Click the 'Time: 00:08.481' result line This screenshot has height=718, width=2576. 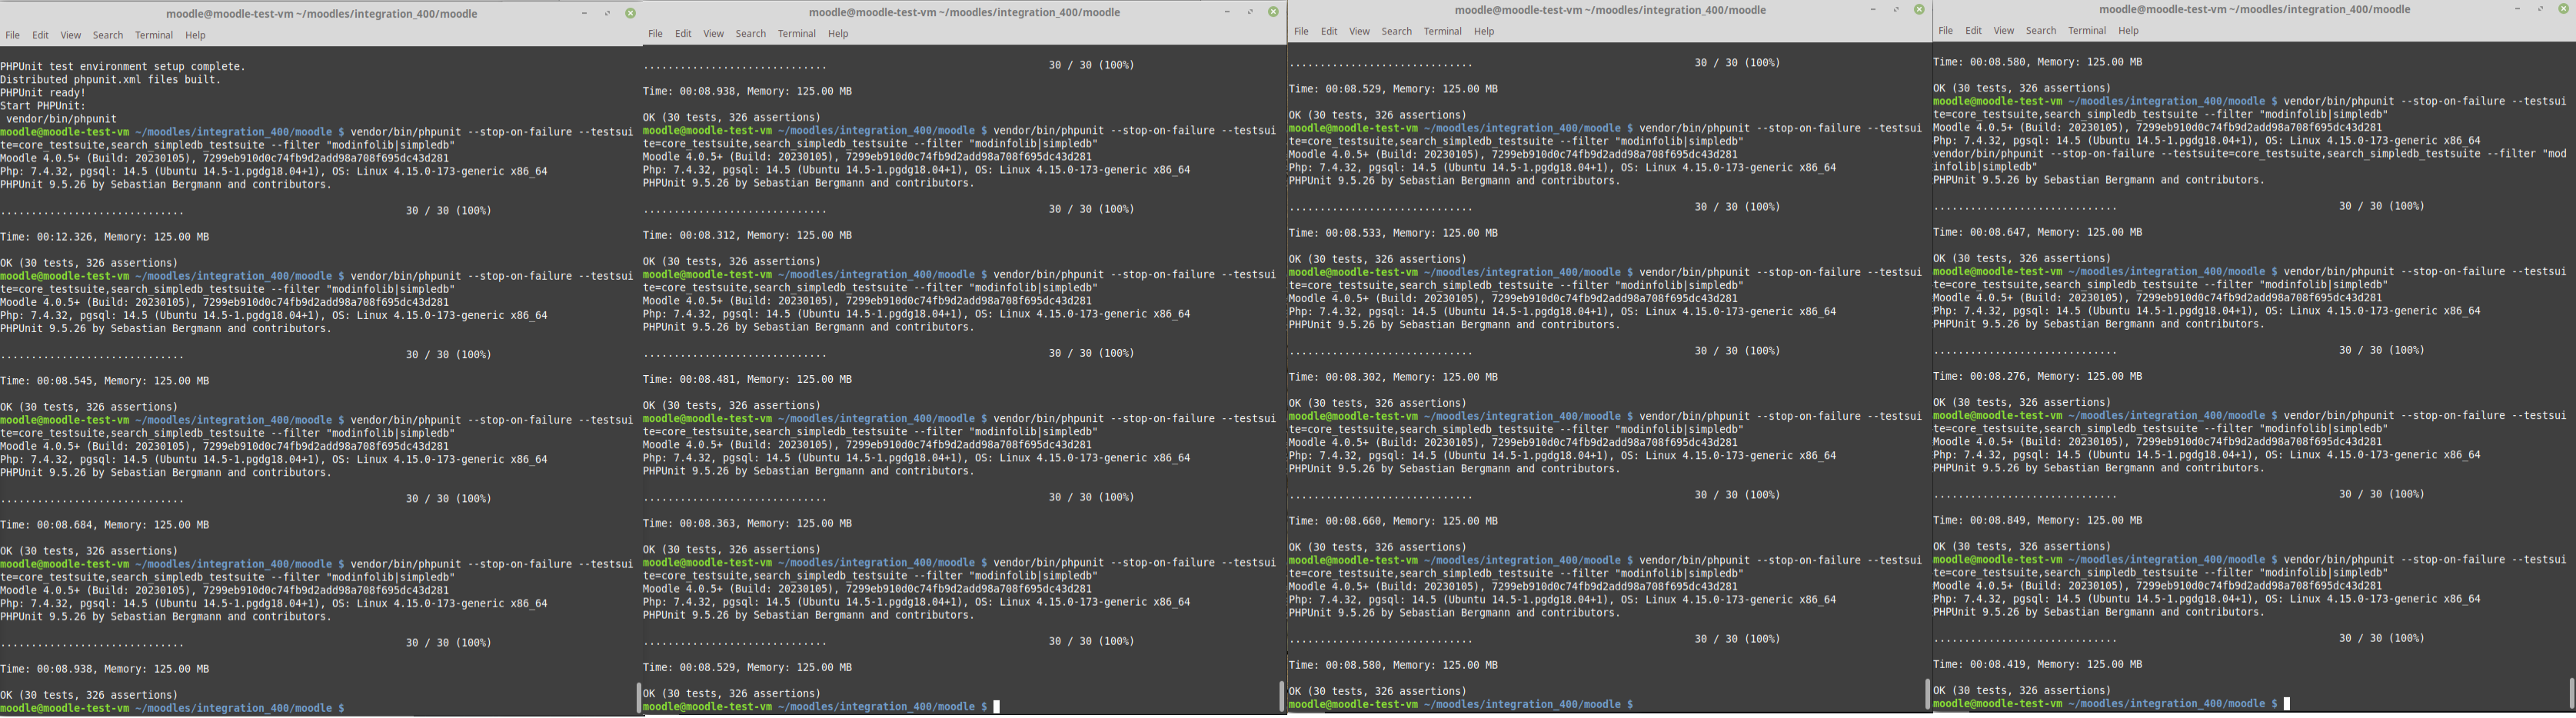(748, 380)
